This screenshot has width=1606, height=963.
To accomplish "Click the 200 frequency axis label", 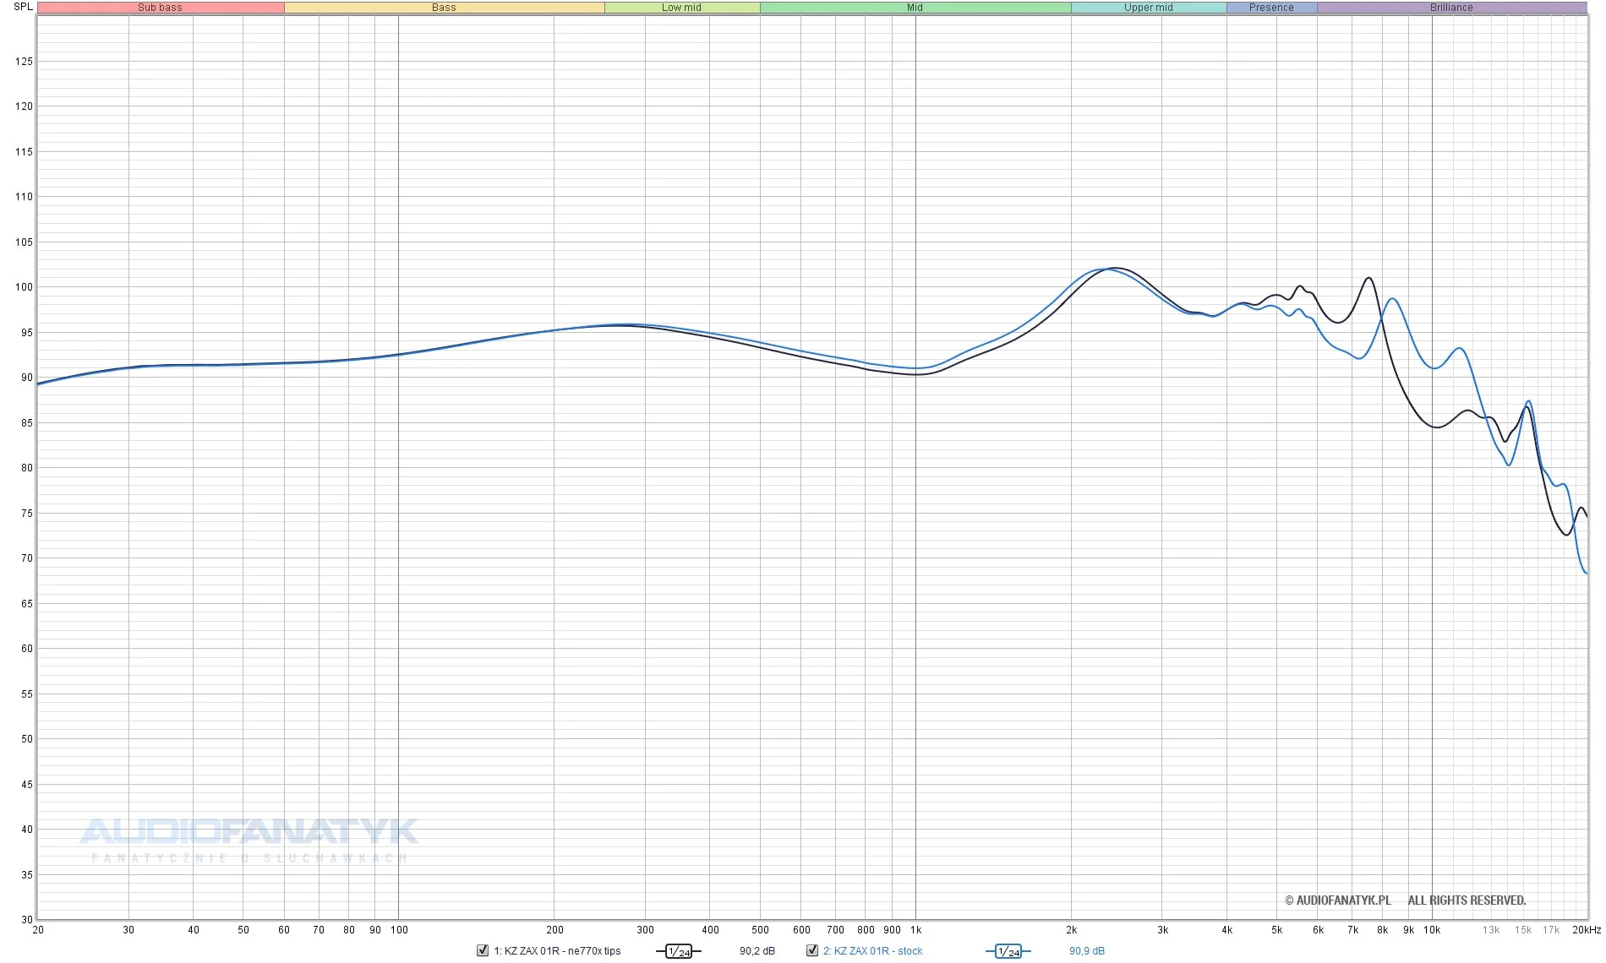I will click(554, 930).
